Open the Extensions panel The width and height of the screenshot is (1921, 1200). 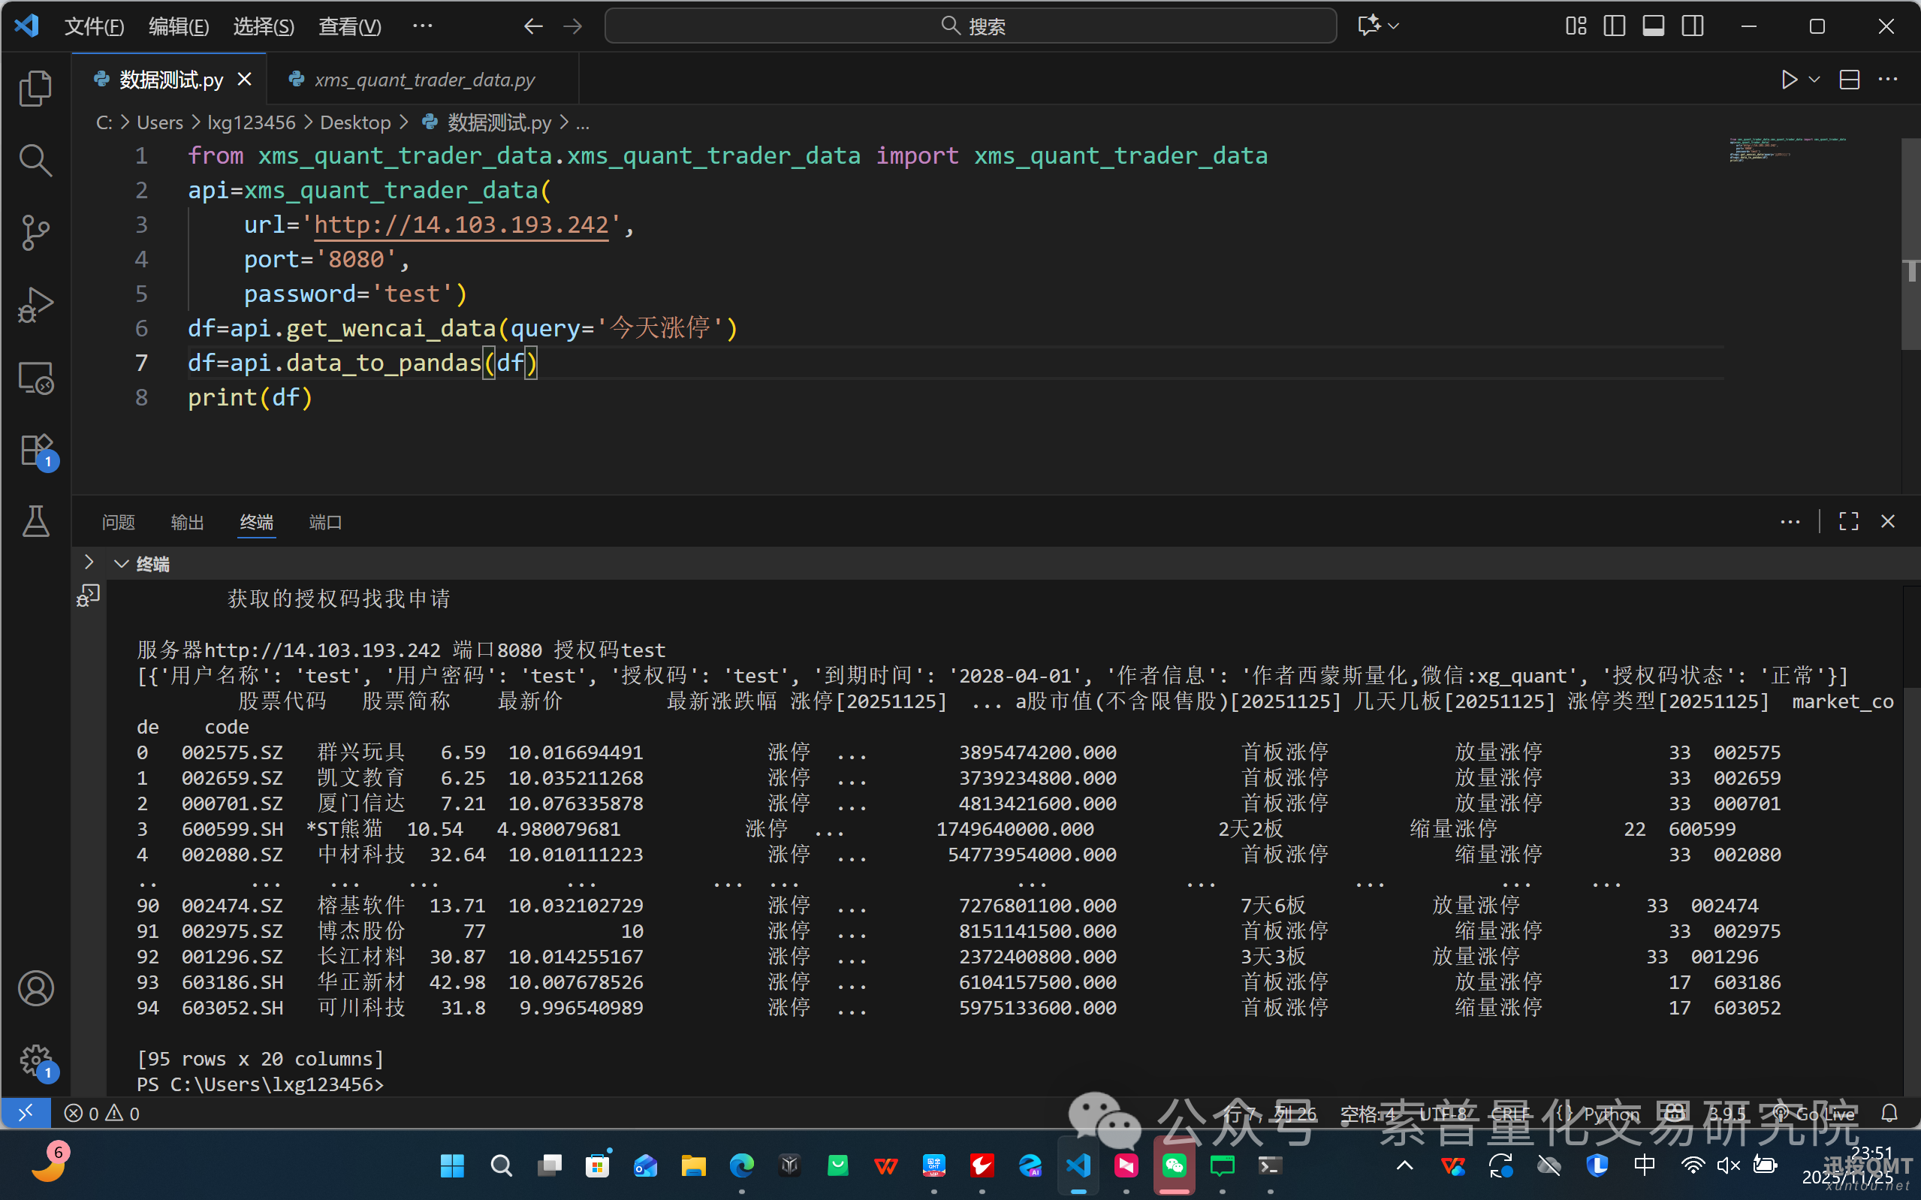35,449
